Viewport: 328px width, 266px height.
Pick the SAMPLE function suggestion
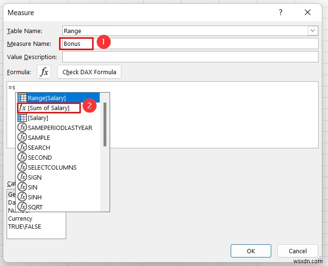(58, 137)
